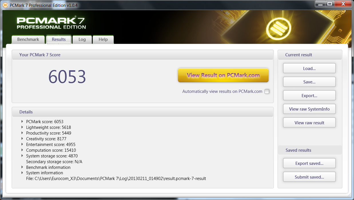354x200 pixels.
Task: Click the Save... button
Action: click(x=309, y=82)
